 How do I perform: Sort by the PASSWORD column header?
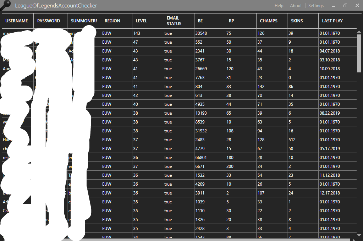pos(50,21)
